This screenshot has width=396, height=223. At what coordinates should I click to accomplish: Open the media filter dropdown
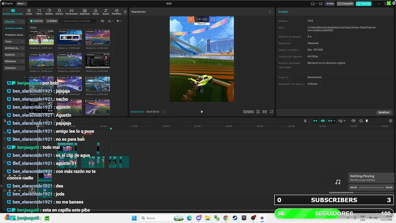pyautogui.click(x=119, y=21)
